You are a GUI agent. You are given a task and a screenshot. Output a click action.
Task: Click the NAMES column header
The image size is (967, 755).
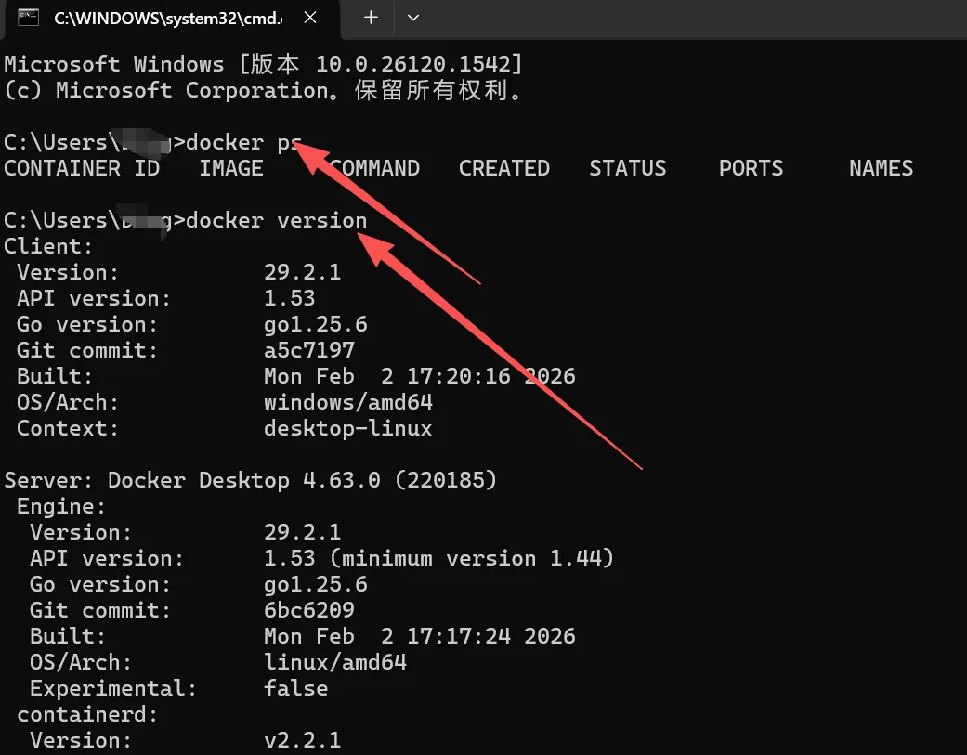[x=881, y=169]
